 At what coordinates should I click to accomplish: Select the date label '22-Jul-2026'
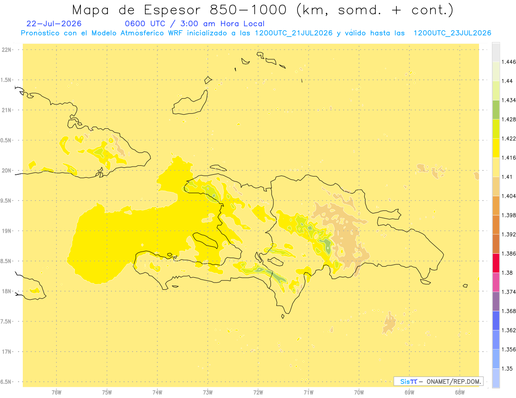point(54,24)
